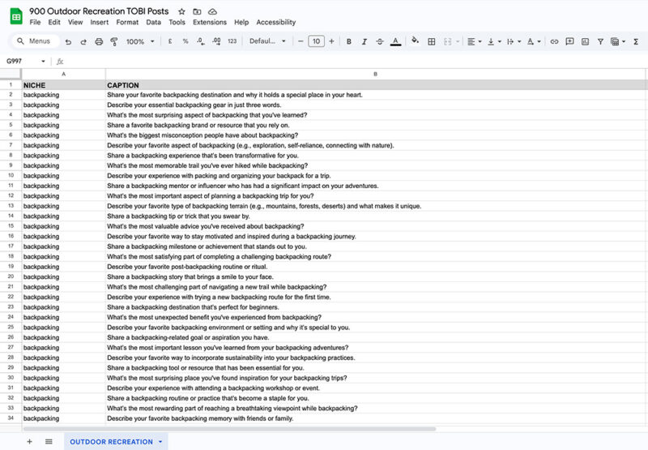
Task: Click the Insert chart icon
Action: [x=586, y=41]
